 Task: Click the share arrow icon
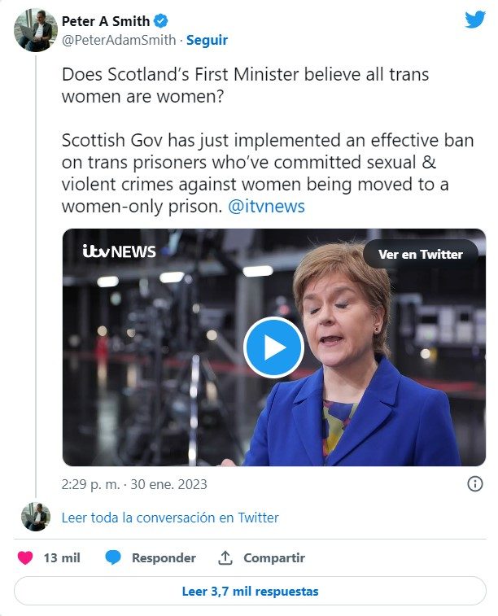[225, 557]
